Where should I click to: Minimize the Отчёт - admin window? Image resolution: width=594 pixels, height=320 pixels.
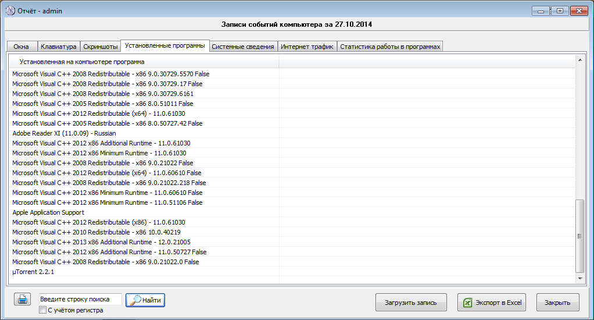click(x=541, y=11)
